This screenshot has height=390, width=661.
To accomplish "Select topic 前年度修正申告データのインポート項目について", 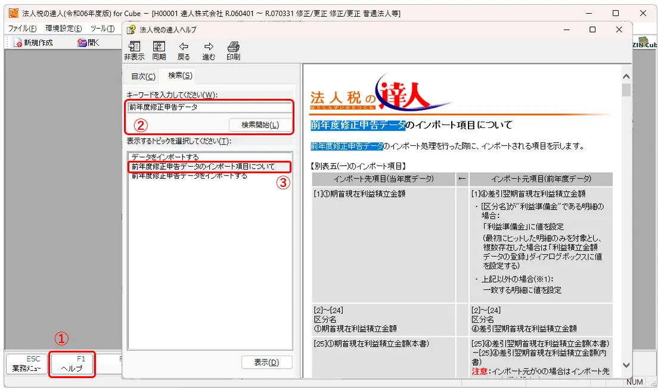I will click(203, 166).
